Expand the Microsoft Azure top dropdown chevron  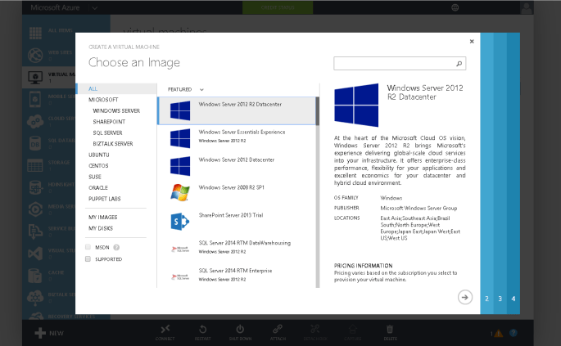(x=94, y=7)
